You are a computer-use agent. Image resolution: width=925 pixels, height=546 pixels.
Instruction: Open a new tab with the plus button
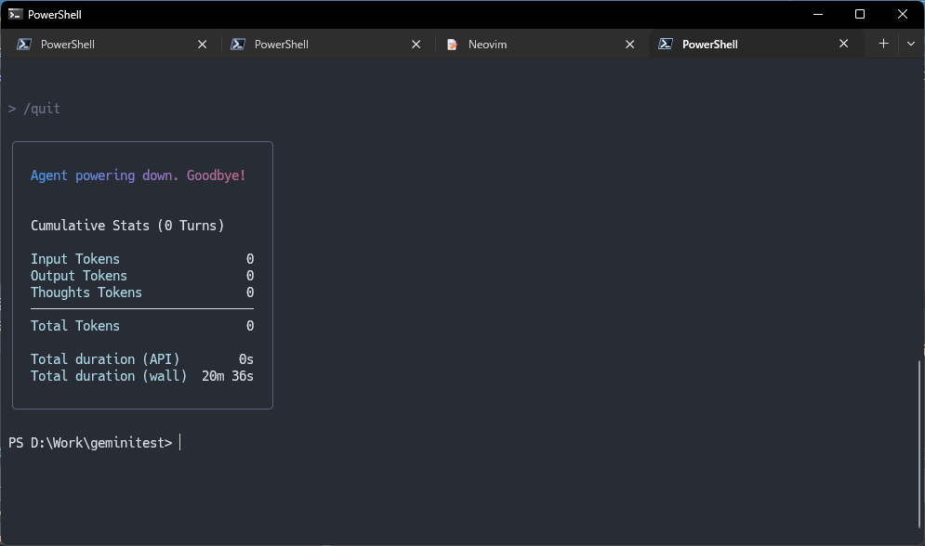tap(883, 44)
